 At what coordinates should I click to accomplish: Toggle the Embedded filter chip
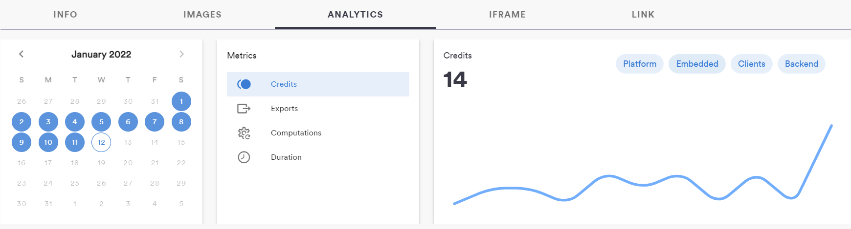697,64
